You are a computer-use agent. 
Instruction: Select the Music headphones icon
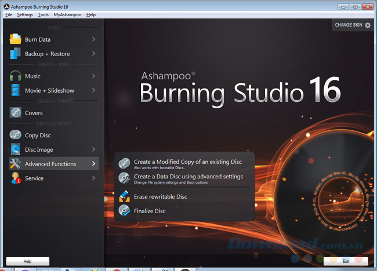[x=15, y=76]
